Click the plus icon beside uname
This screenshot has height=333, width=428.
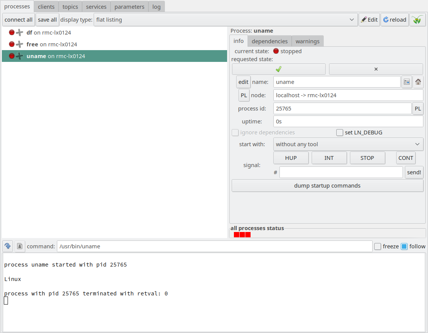click(19, 56)
